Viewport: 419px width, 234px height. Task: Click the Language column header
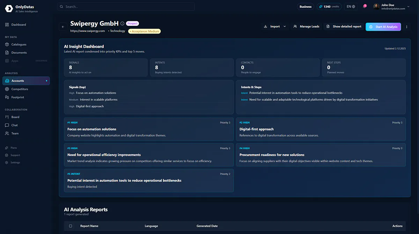coord(151,226)
